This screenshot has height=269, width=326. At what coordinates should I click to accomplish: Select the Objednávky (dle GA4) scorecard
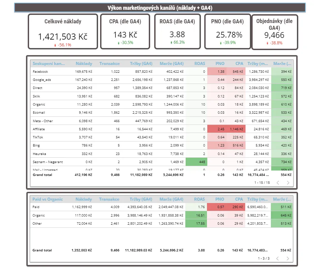tap(275, 32)
